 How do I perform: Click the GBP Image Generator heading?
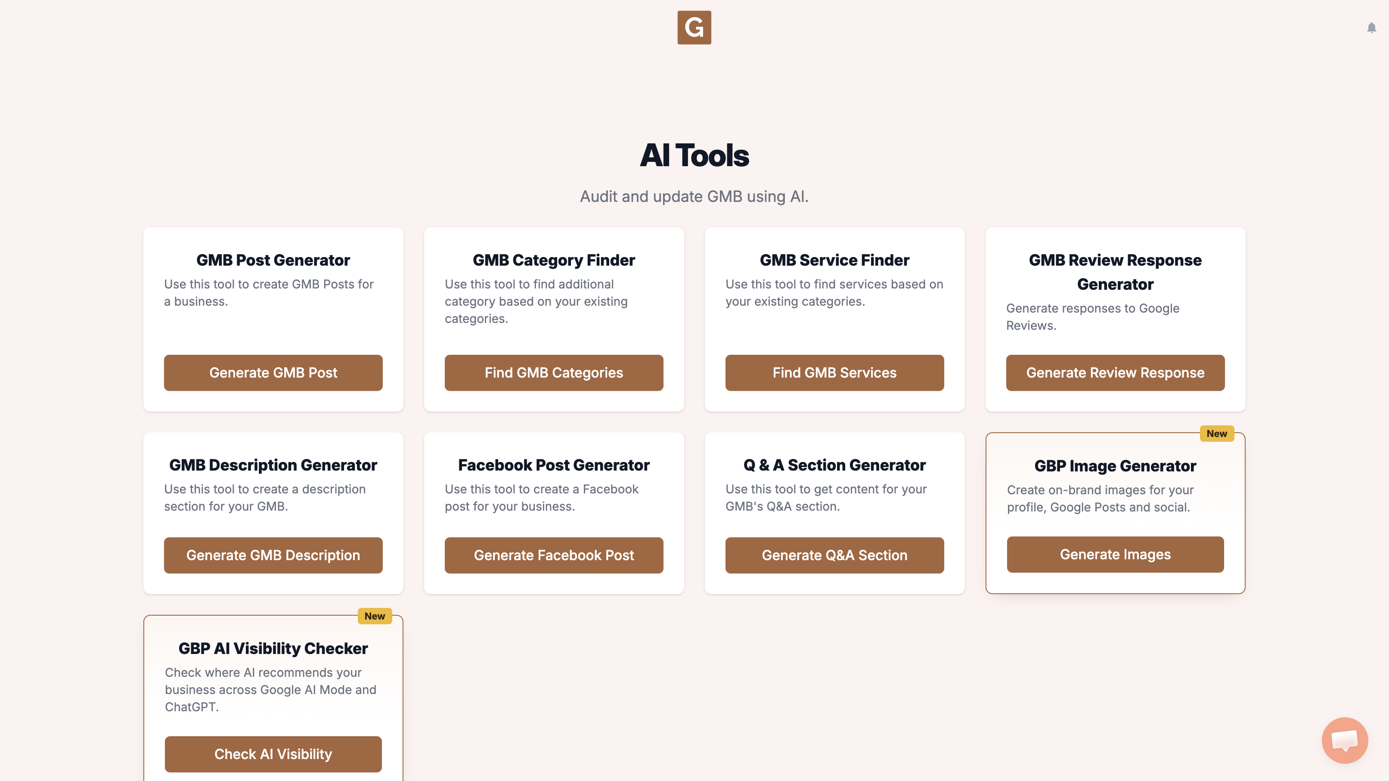click(x=1115, y=466)
